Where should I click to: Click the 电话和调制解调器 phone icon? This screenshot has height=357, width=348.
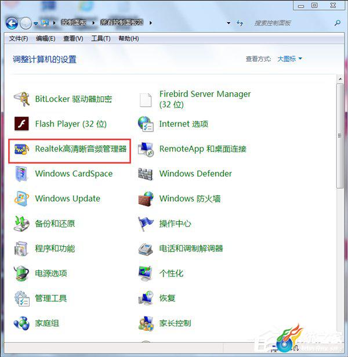click(x=146, y=249)
